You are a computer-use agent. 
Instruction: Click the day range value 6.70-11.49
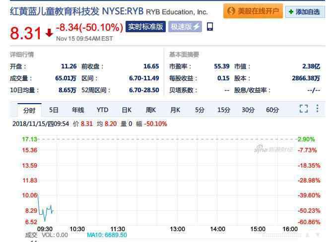click(144, 78)
